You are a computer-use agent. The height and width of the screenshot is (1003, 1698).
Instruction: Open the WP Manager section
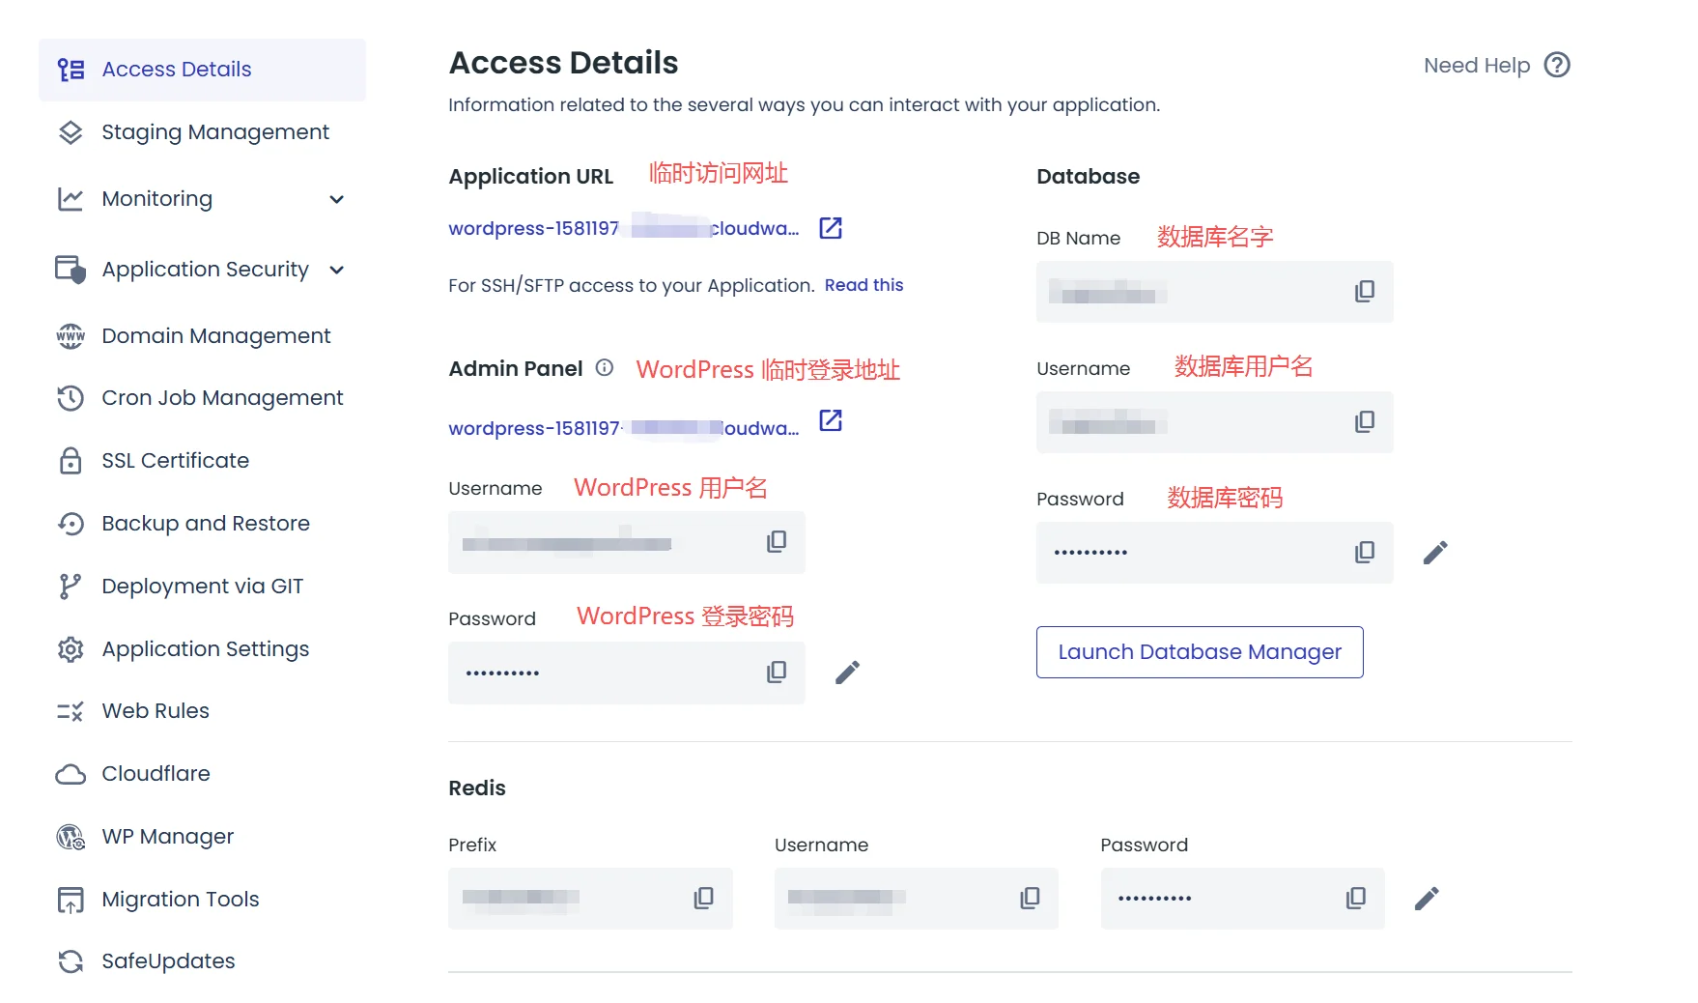tap(167, 836)
